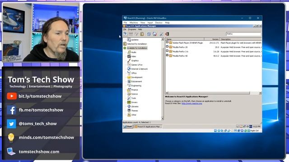Click the search field containing 'firefox'

pos(243,34)
